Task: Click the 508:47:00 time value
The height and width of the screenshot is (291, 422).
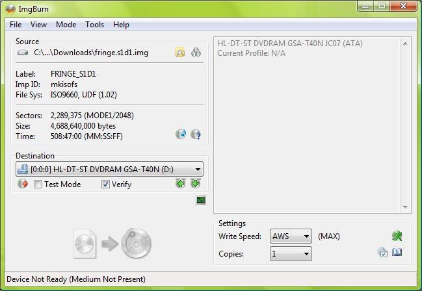Action: 86,136
